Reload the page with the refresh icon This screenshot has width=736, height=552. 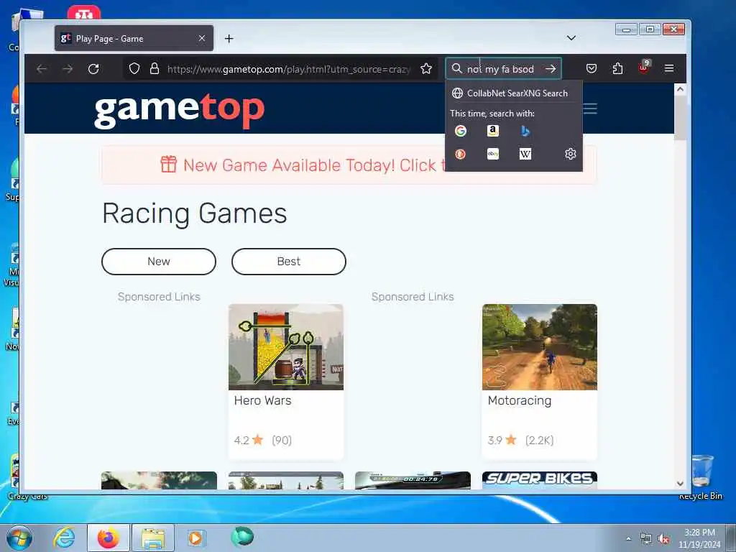(x=93, y=69)
